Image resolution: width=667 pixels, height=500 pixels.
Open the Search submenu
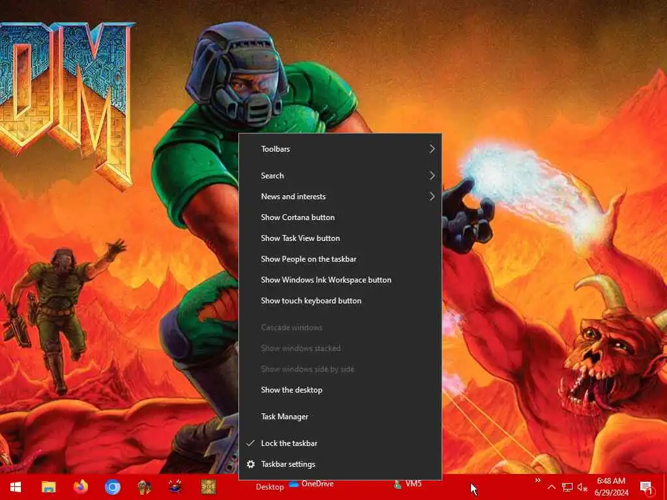[x=340, y=176]
